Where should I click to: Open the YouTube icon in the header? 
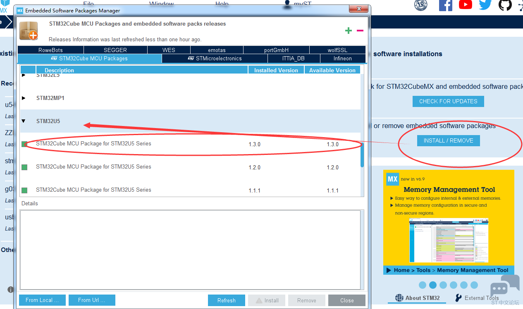[x=466, y=5]
